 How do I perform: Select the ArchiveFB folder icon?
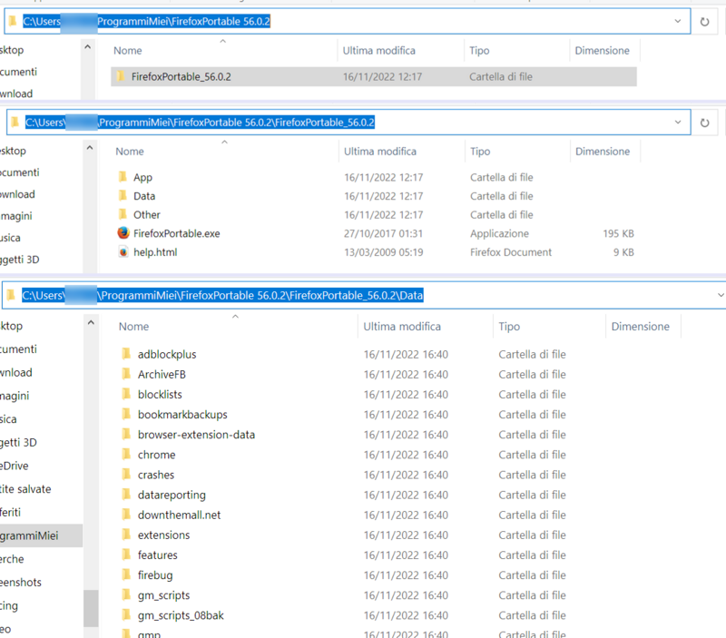coord(126,374)
